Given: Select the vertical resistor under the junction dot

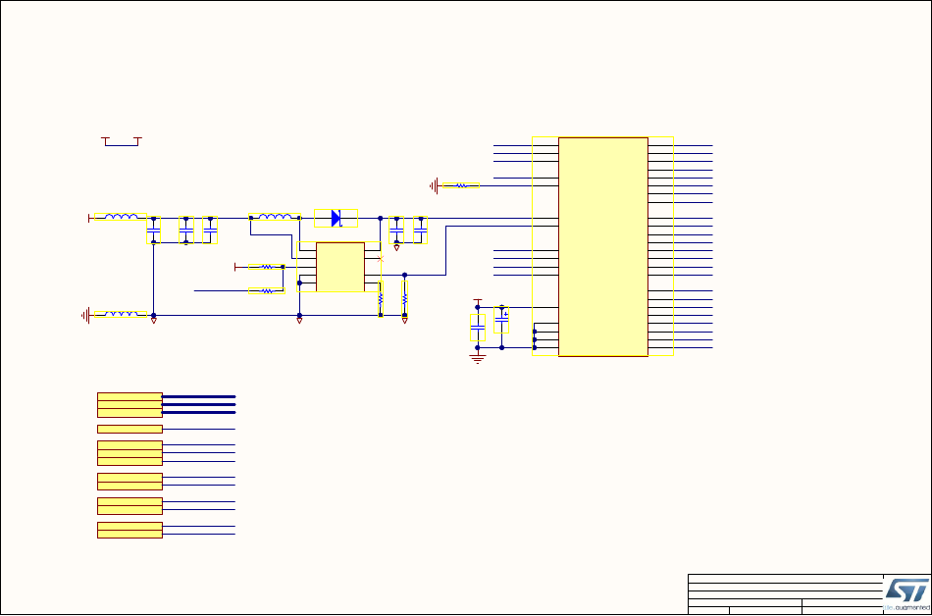Looking at the screenshot, I should point(405,299).
